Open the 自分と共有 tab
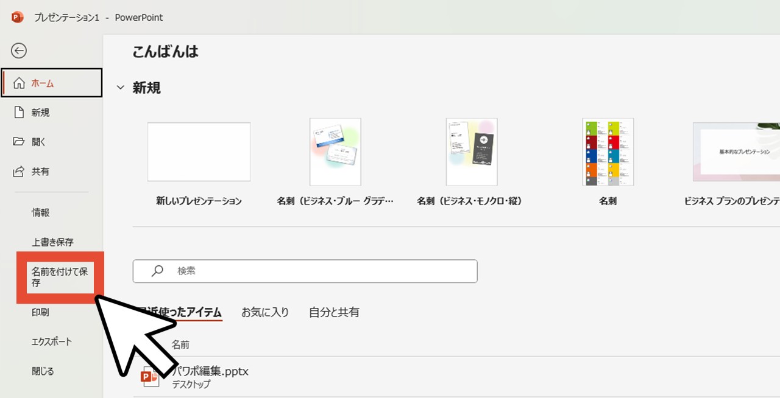Image resolution: width=780 pixels, height=398 pixels. tap(333, 312)
